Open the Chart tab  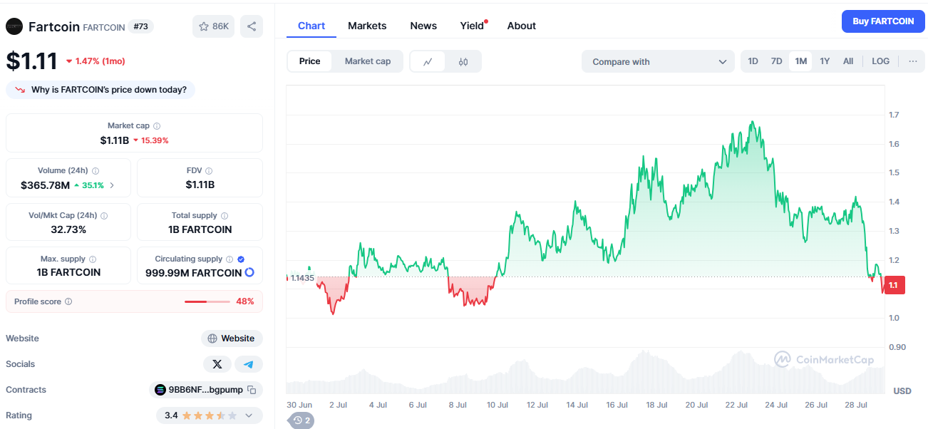tap(311, 26)
